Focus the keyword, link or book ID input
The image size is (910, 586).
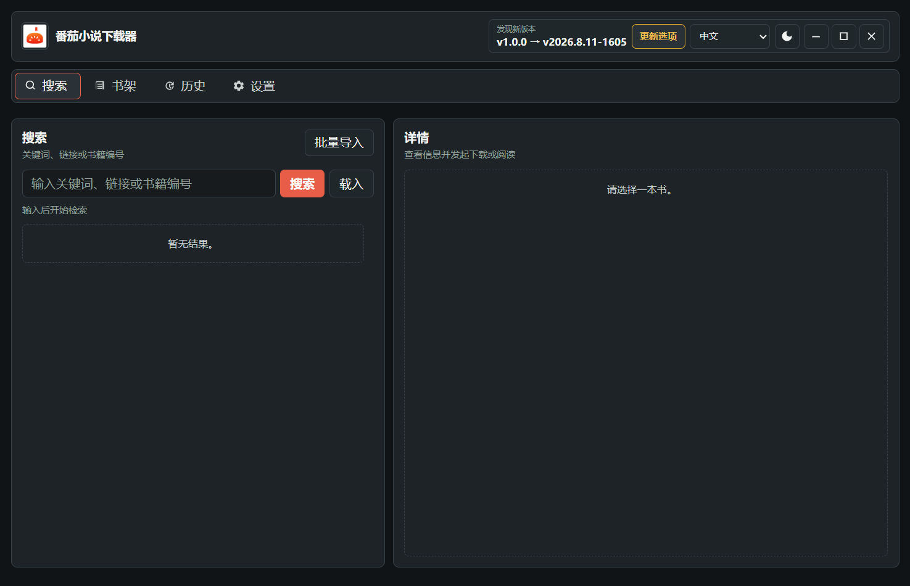149,184
